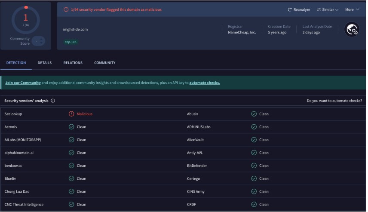
Task: Click the CMC Threat Intelligence Clean checkmark icon
Action: pos(72,205)
